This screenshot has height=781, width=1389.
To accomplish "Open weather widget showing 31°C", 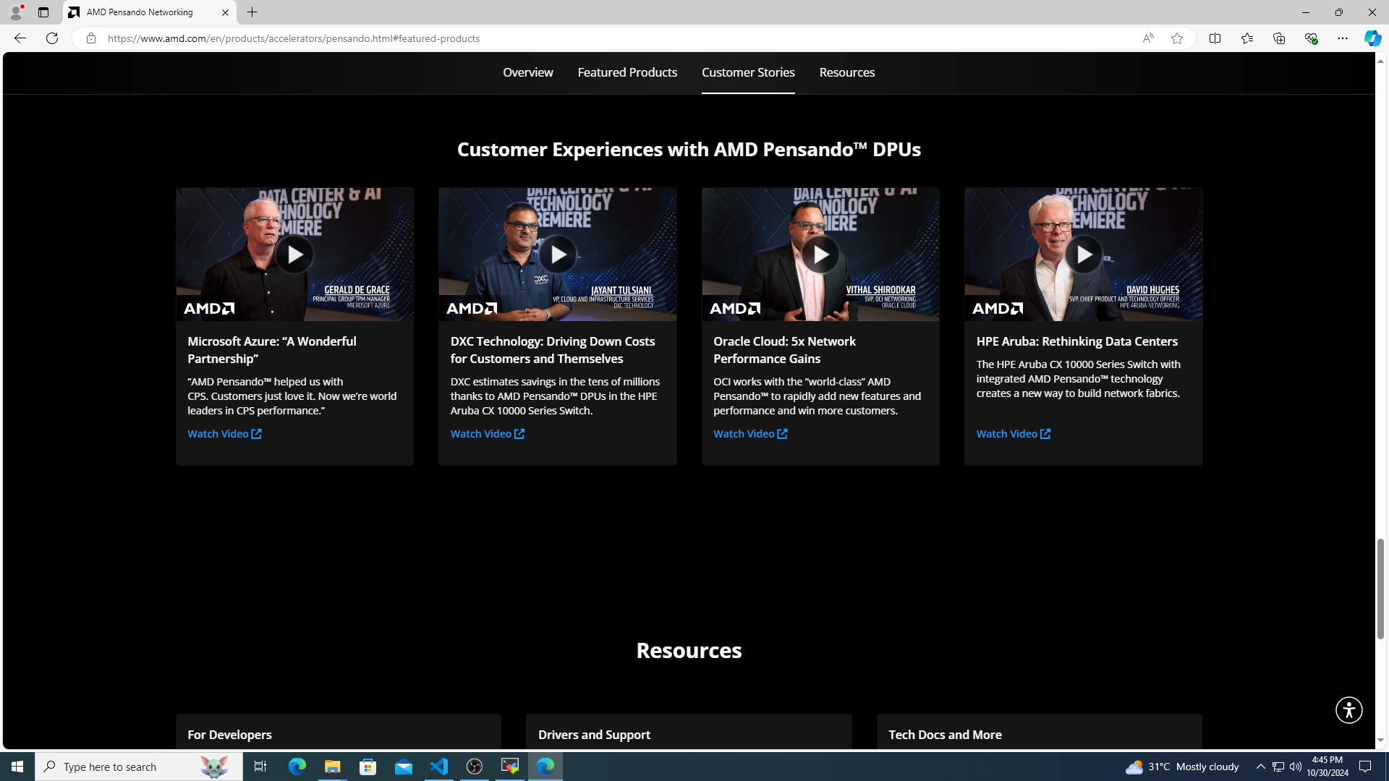I will click(x=1182, y=767).
